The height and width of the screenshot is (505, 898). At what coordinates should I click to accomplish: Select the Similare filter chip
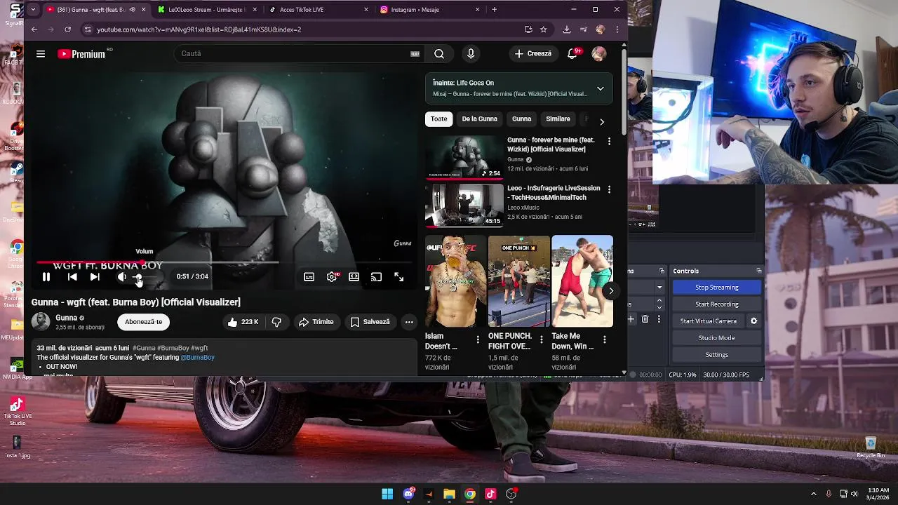[558, 119]
